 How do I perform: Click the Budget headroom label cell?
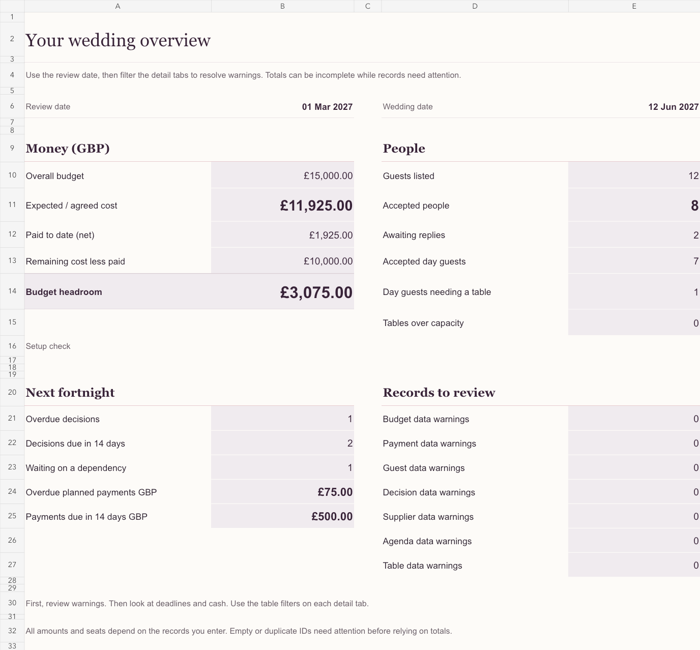118,292
